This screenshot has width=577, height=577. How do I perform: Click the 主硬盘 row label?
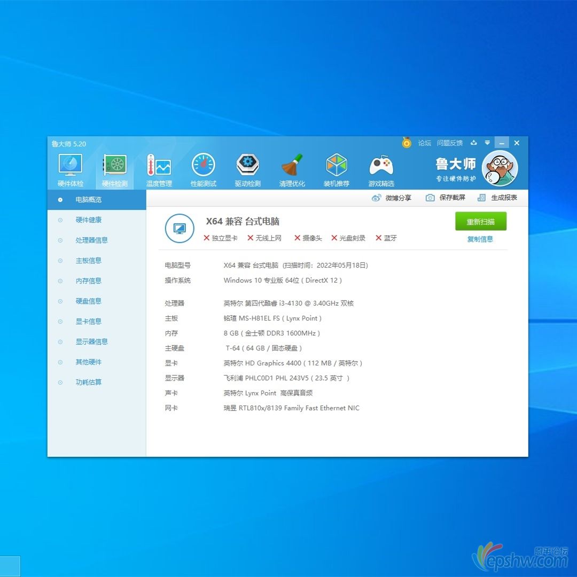pyautogui.click(x=174, y=348)
